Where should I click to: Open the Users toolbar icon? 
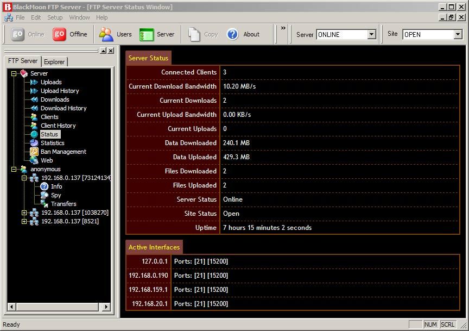[x=106, y=34]
